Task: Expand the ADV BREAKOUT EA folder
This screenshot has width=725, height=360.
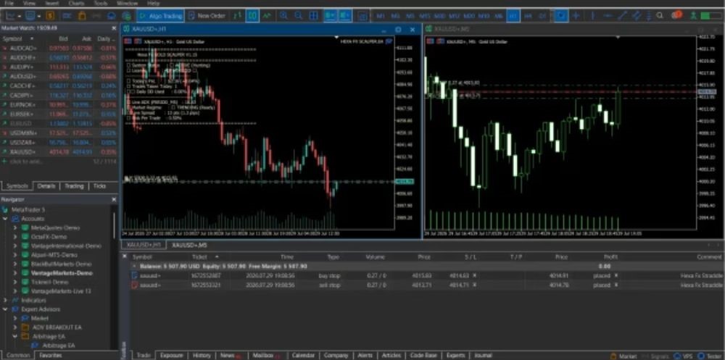Action: 15,327
